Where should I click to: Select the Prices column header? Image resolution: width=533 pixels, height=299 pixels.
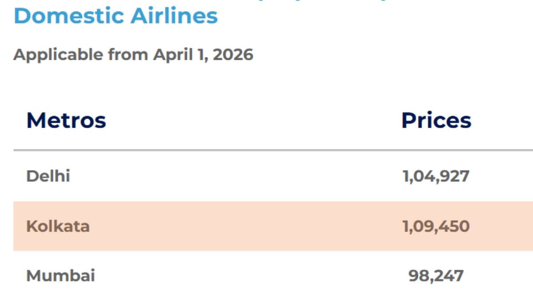436,120
